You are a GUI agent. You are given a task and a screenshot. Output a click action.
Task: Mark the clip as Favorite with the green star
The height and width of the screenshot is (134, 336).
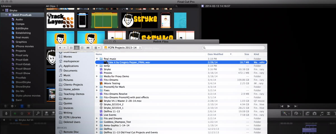[x=14, y=114]
